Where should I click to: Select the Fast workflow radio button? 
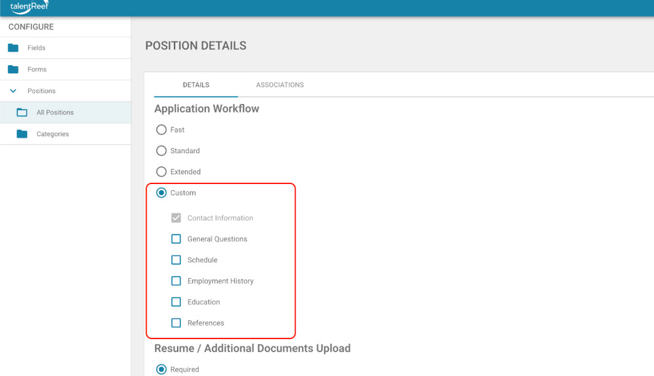pyautogui.click(x=162, y=130)
